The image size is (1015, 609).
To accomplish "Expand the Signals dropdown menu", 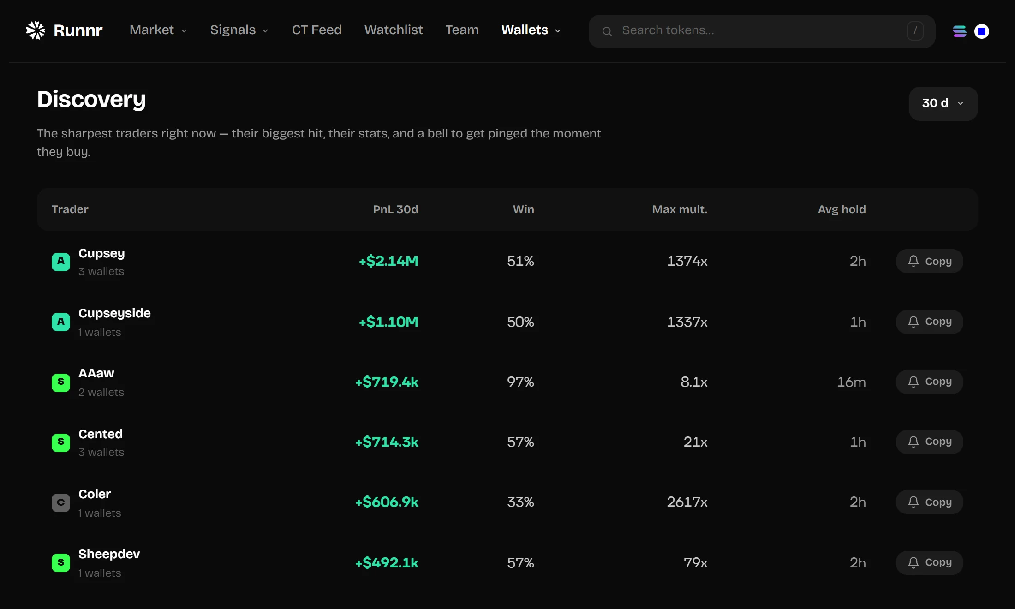I will point(239,30).
